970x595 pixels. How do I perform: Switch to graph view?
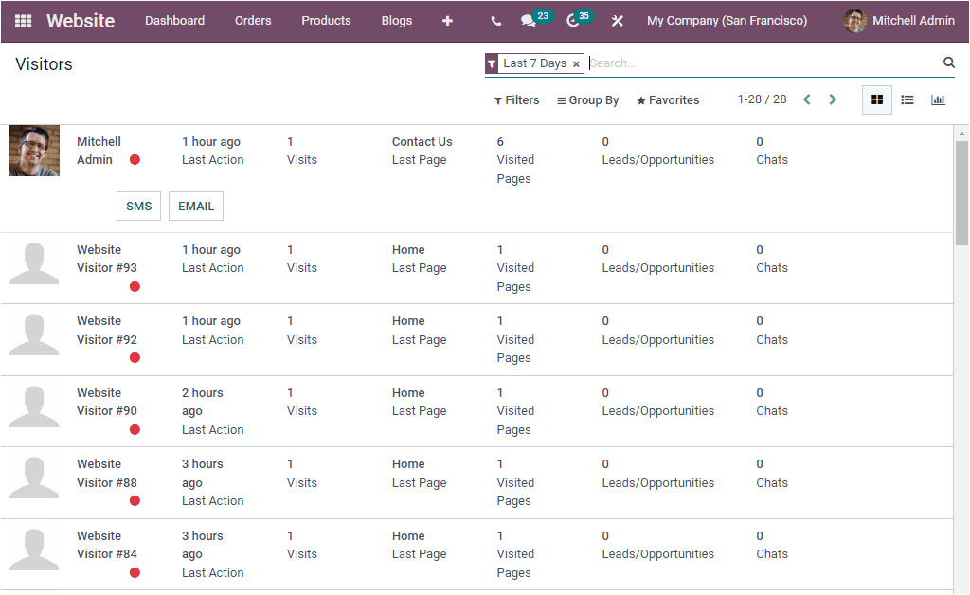[938, 99]
